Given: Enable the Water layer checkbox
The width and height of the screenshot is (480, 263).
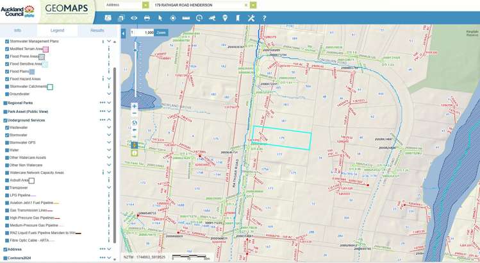Looking at the screenshot, I should pos(7,150).
